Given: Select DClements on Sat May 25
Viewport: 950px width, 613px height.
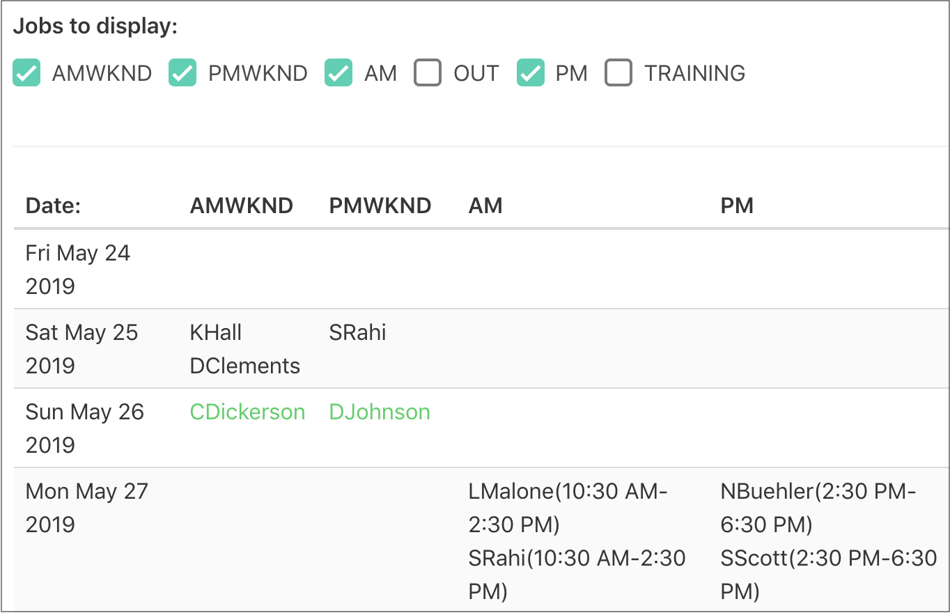Looking at the screenshot, I should (245, 366).
